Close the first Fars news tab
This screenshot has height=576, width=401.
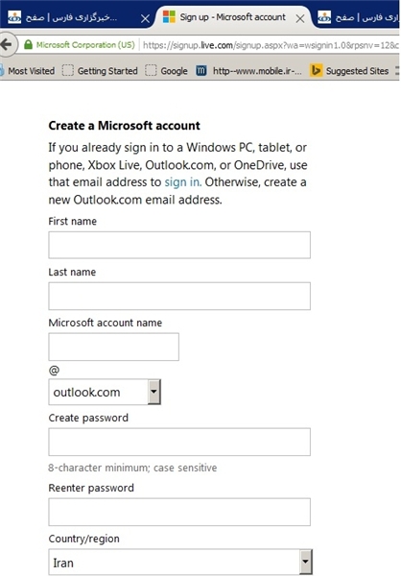coord(145,18)
